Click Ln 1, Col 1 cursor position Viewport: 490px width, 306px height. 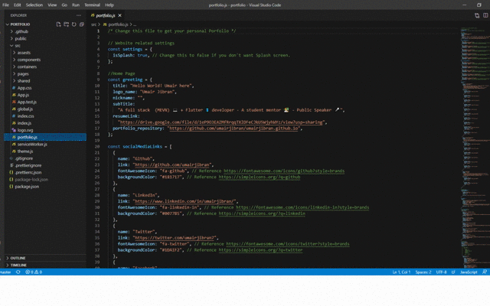click(x=401, y=272)
